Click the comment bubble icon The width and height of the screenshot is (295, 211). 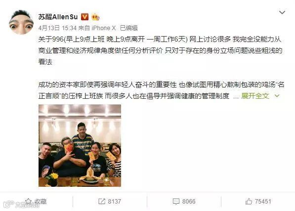pos(176,202)
